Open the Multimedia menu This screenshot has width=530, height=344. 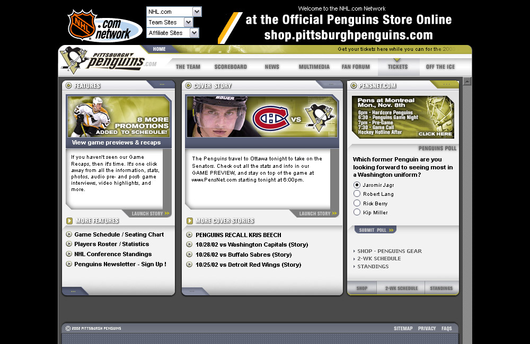pos(314,67)
